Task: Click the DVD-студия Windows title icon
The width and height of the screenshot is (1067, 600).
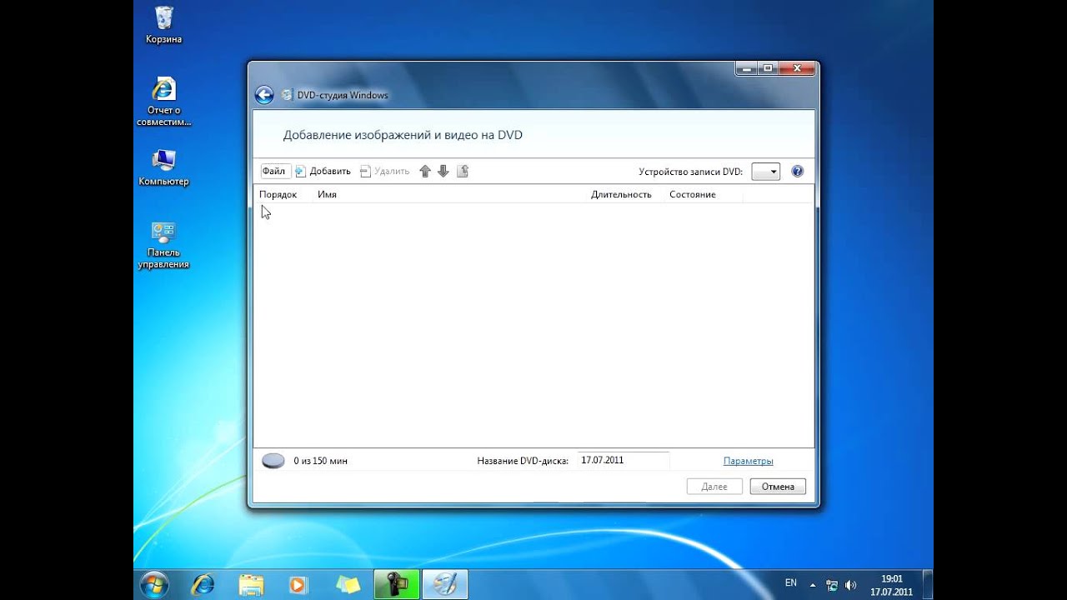Action: click(288, 95)
